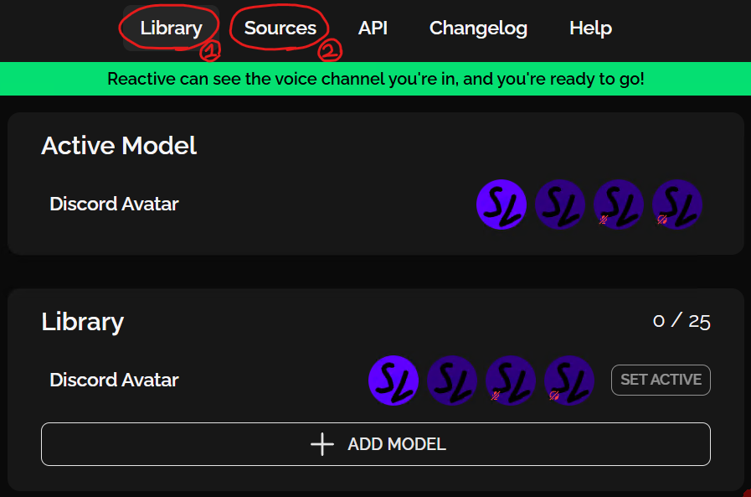Click the bright speaking avatar in Active Model
The width and height of the screenshot is (751, 497).
click(x=502, y=204)
